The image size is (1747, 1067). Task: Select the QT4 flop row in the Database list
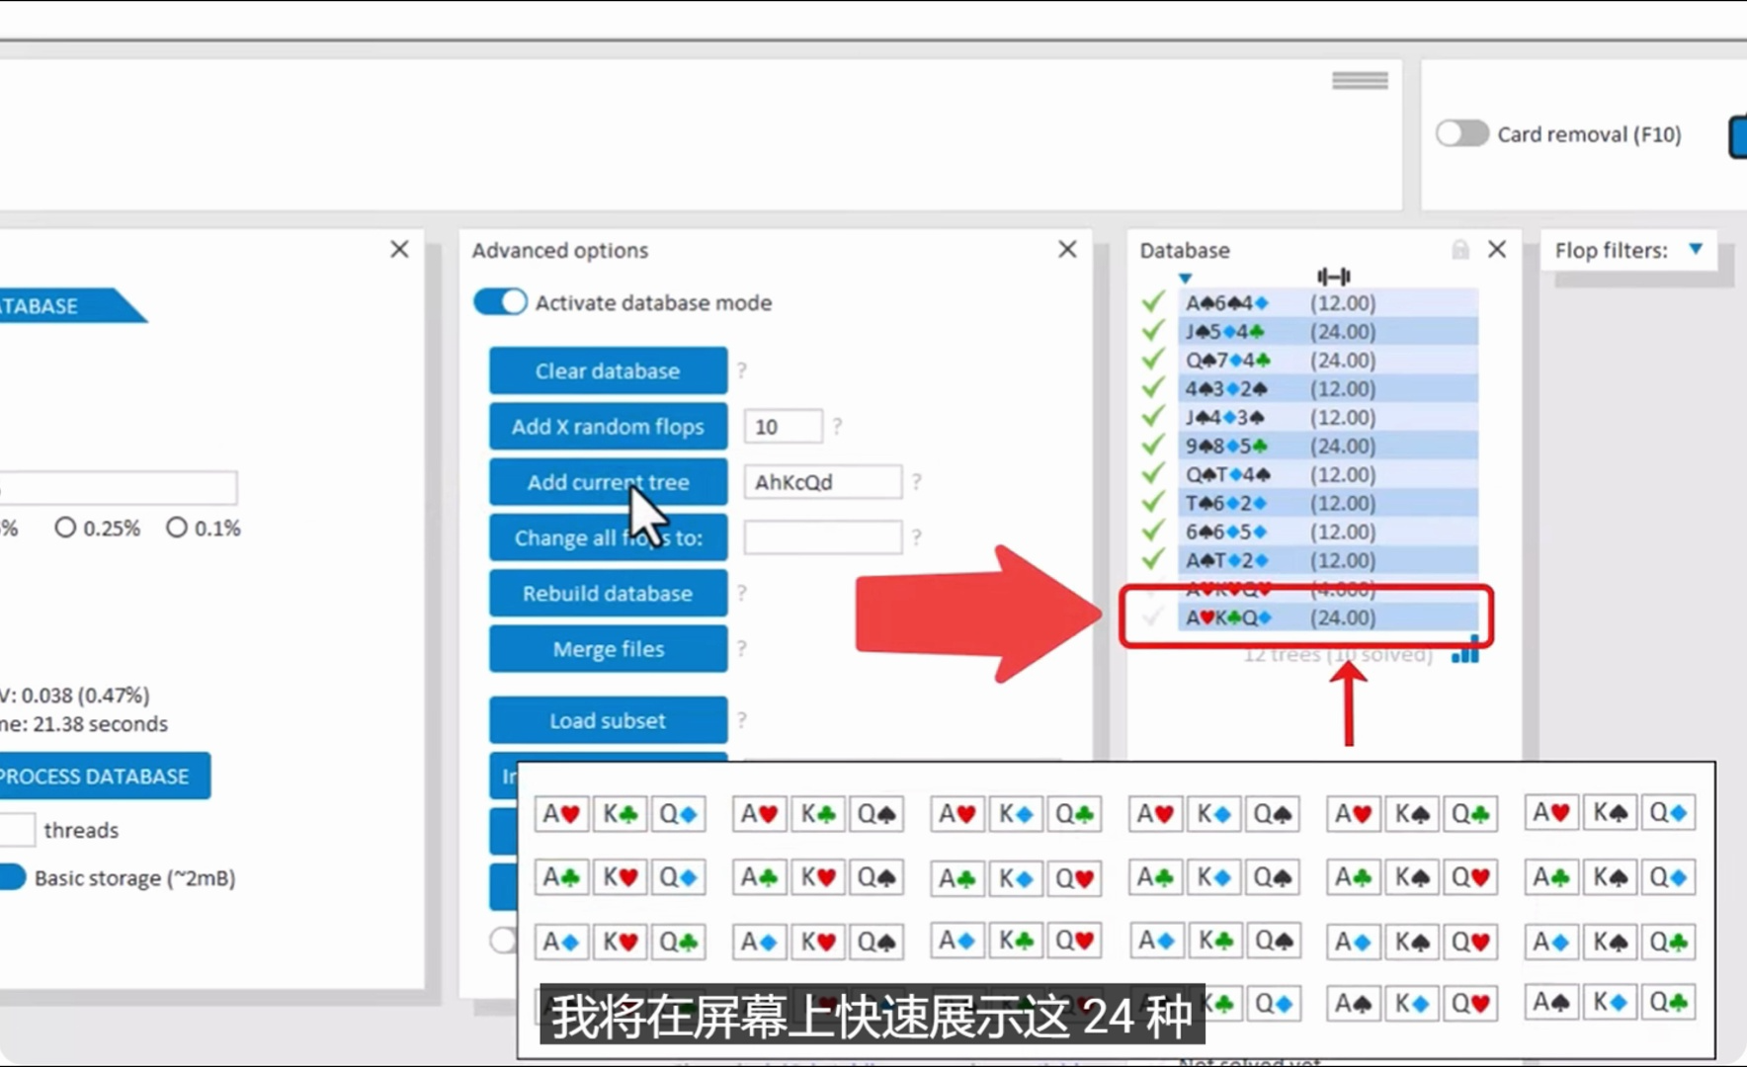click(1328, 474)
